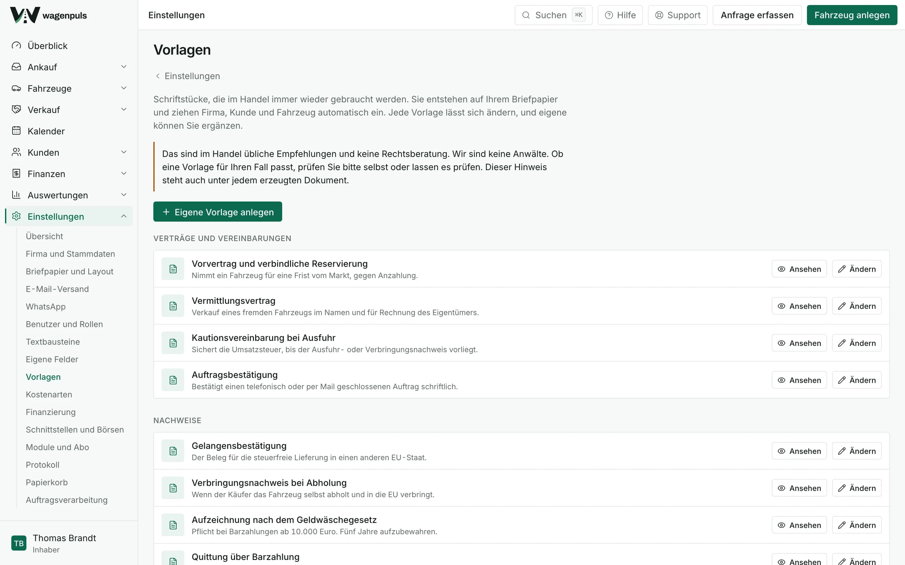Open Überblick via its gauge icon
The height and width of the screenshot is (565, 905).
pyautogui.click(x=16, y=46)
